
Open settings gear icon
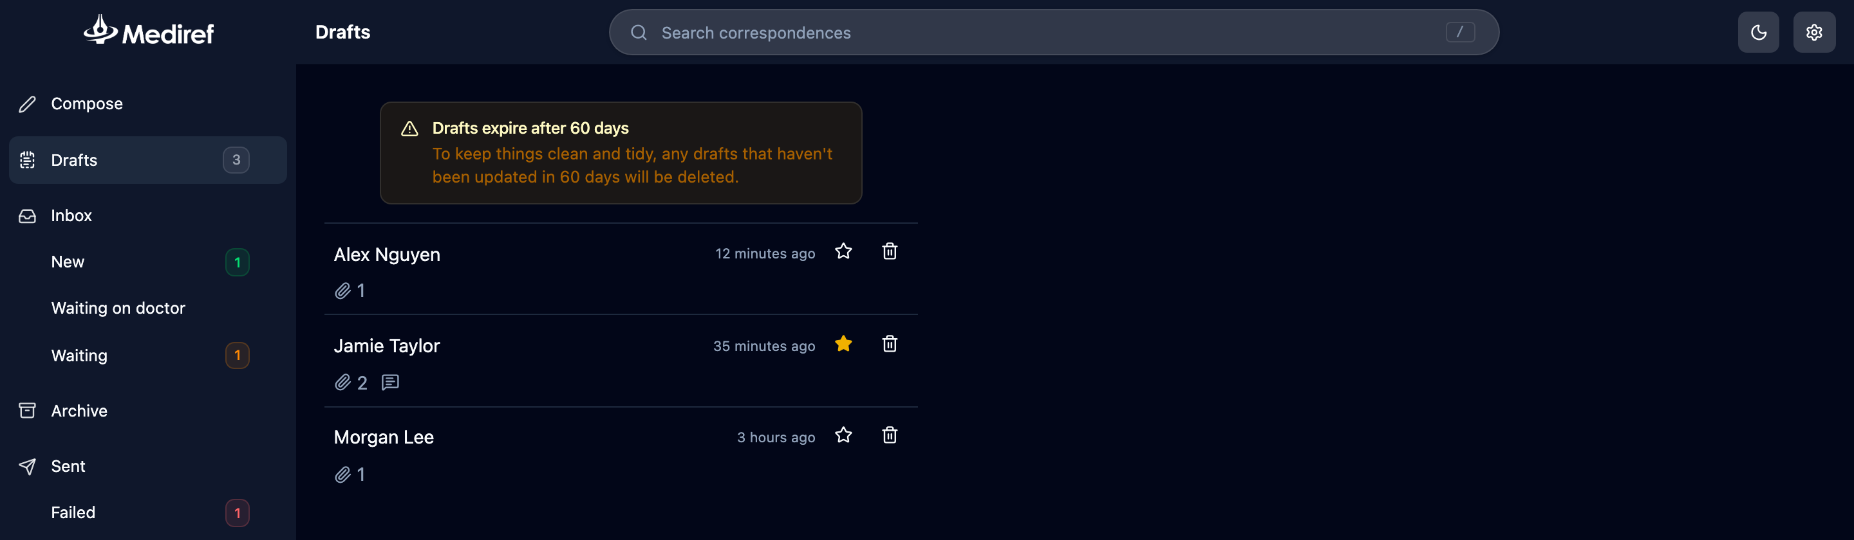[1813, 32]
